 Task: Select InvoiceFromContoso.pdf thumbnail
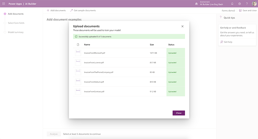click(x=78, y=91)
